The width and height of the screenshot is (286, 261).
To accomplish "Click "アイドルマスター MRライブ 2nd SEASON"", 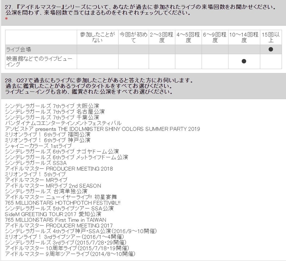I will [53, 186].
